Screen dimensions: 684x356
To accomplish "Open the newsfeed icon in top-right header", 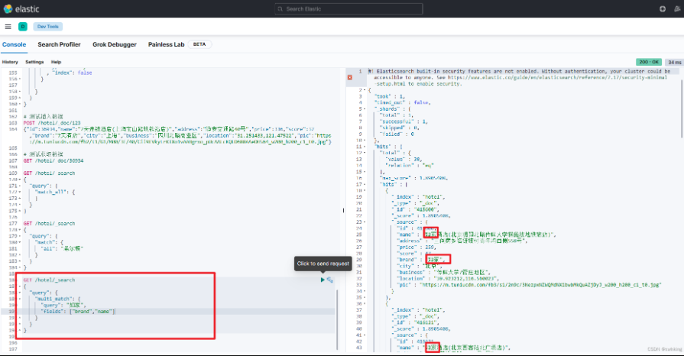I will pos(676,9).
